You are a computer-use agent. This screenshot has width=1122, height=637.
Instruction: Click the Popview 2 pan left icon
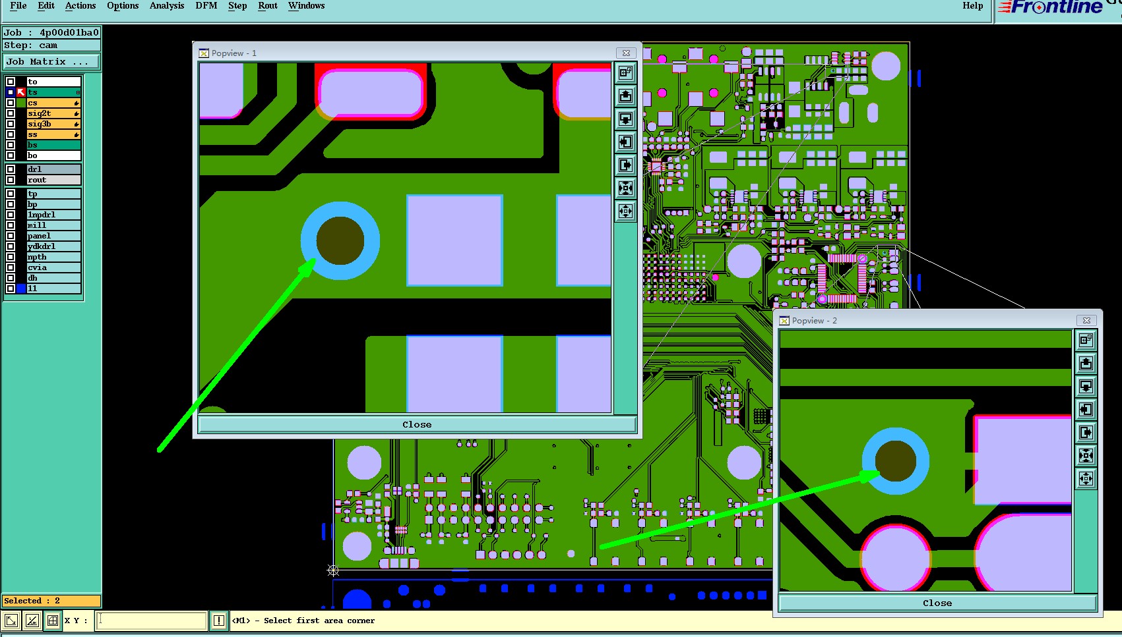(1086, 410)
